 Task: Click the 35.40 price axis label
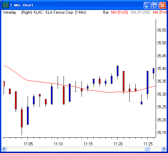162,69
